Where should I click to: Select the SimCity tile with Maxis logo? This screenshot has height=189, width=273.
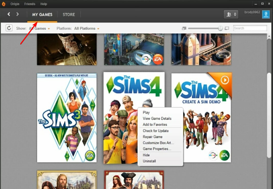pyautogui.click(x=134, y=49)
